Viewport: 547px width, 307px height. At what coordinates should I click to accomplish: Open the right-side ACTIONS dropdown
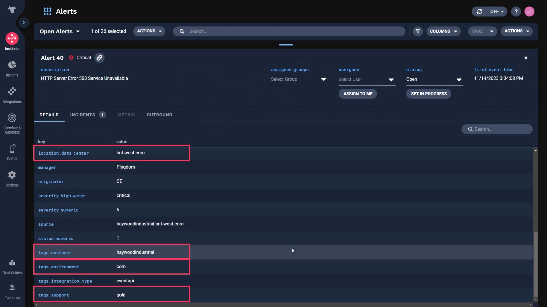point(517,31)
